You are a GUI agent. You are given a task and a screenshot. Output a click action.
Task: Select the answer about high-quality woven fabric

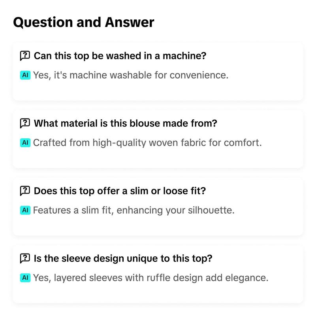[x=147, y=143]
